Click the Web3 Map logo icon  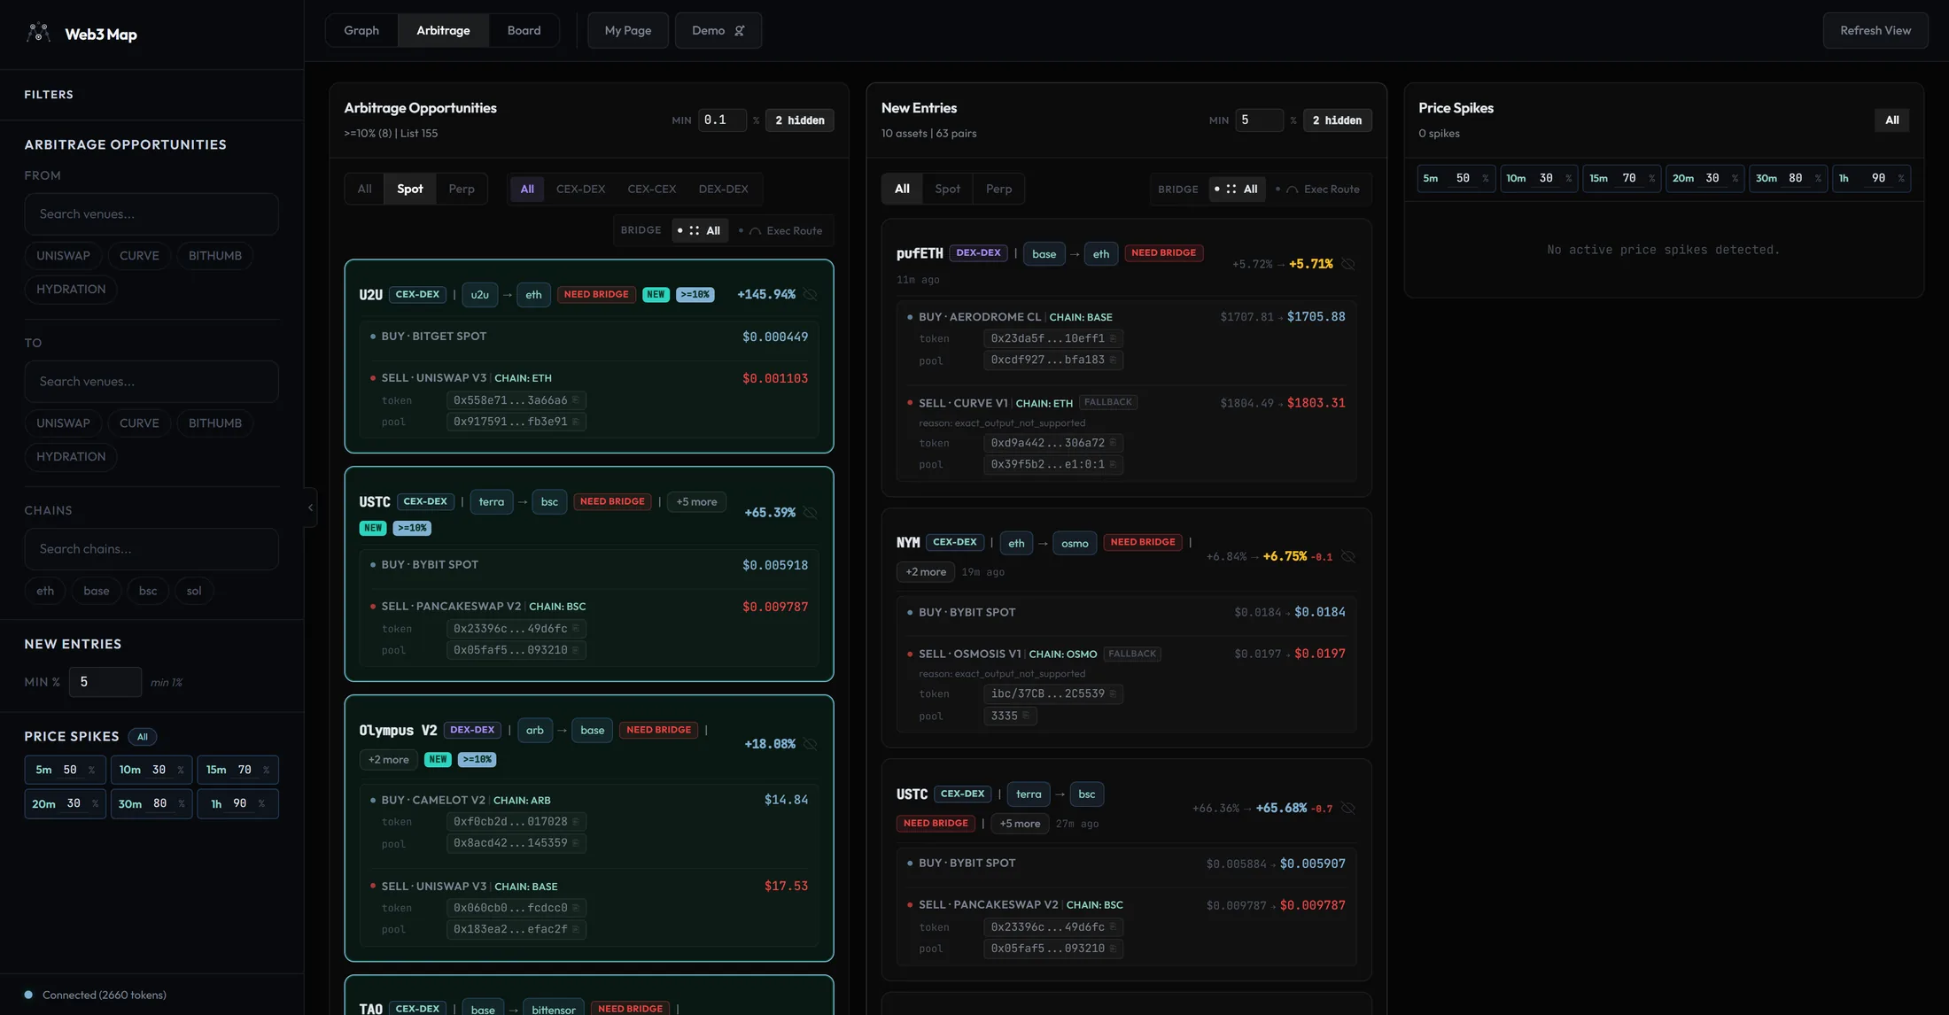tap(38, 33)
